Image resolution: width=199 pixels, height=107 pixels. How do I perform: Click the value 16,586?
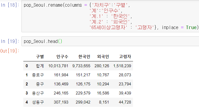[x=103, y=93]
